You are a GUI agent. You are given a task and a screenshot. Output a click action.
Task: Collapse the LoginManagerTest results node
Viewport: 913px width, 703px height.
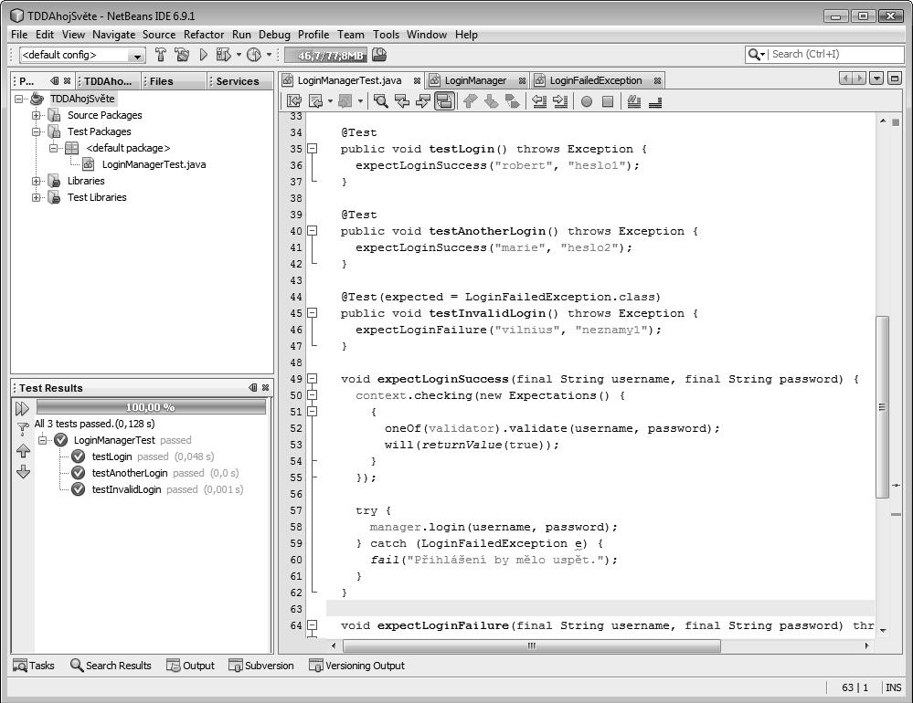coord(43,440)
